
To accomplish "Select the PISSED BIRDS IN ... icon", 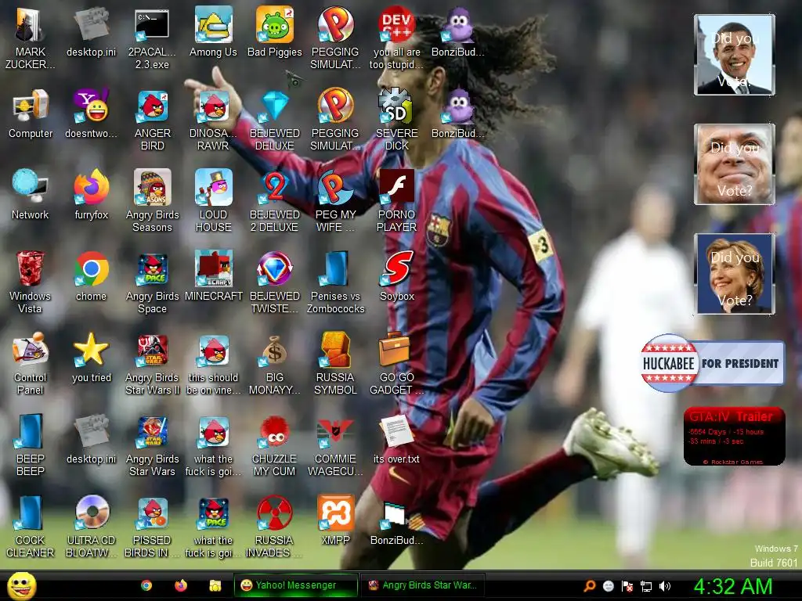I will [152, 526].
